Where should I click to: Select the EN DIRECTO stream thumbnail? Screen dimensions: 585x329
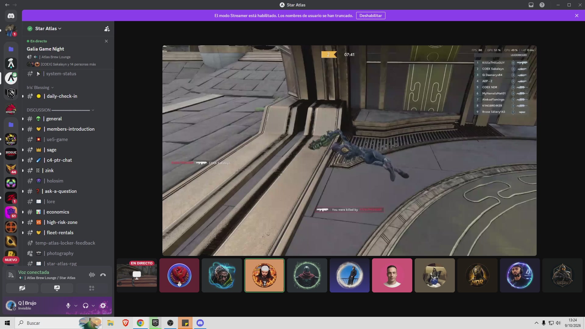point(137,275)
